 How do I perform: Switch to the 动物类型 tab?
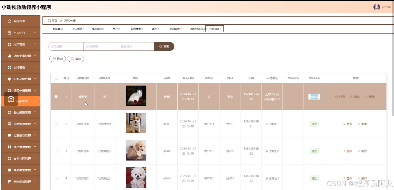(136, 29)
